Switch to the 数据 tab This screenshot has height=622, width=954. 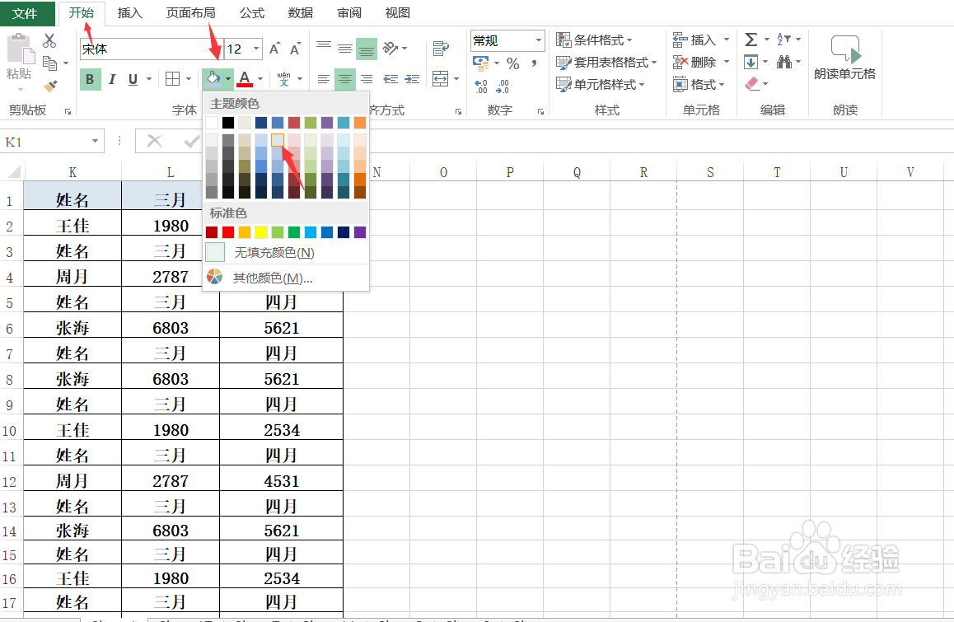[x=301, y=13]
